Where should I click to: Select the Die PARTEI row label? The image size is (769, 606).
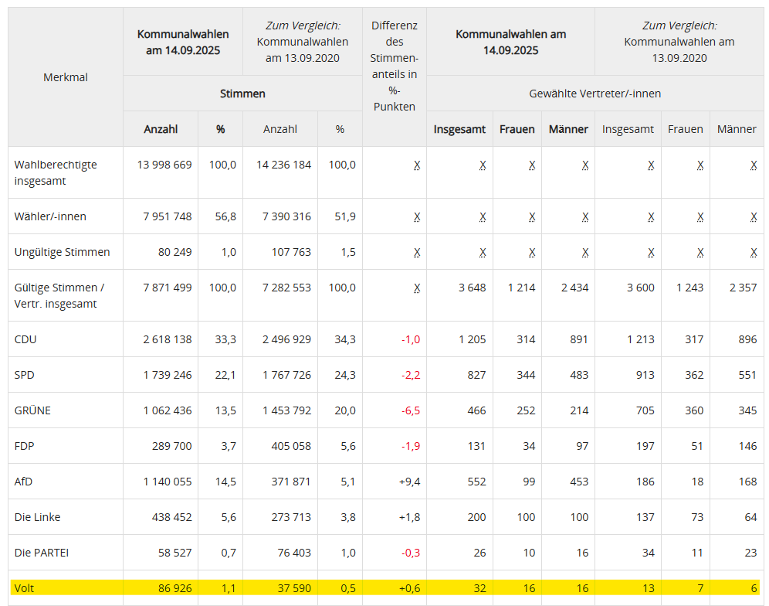click(x=42, y=553)
